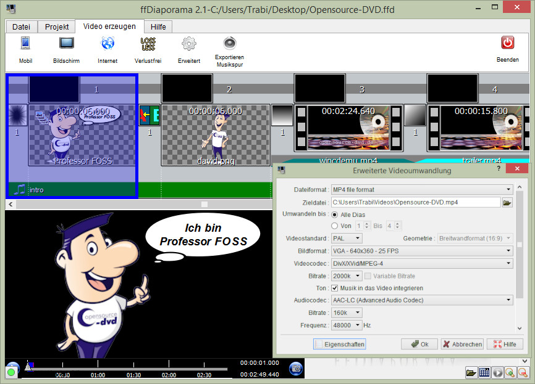This screenshot has width=535, height=384.
Task: Click the Abbrechen button
Action: click(463, 344)
